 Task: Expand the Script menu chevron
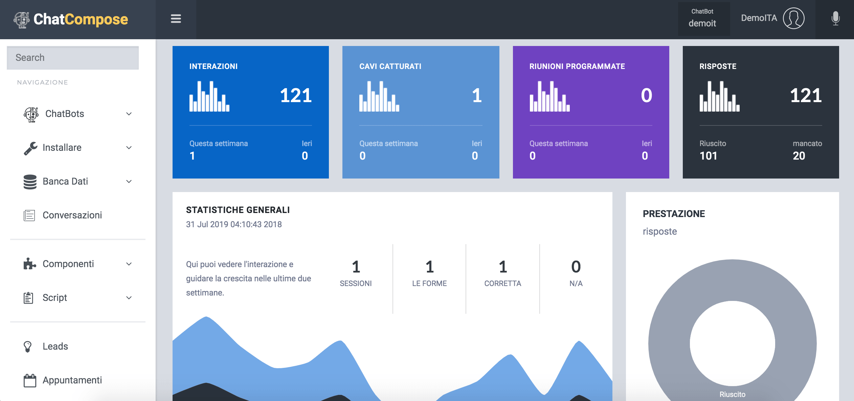(x=129, y=298)
